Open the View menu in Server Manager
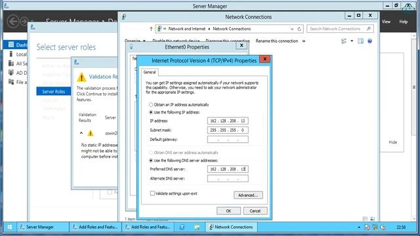420x236 pixels. (x=386, y=22)
